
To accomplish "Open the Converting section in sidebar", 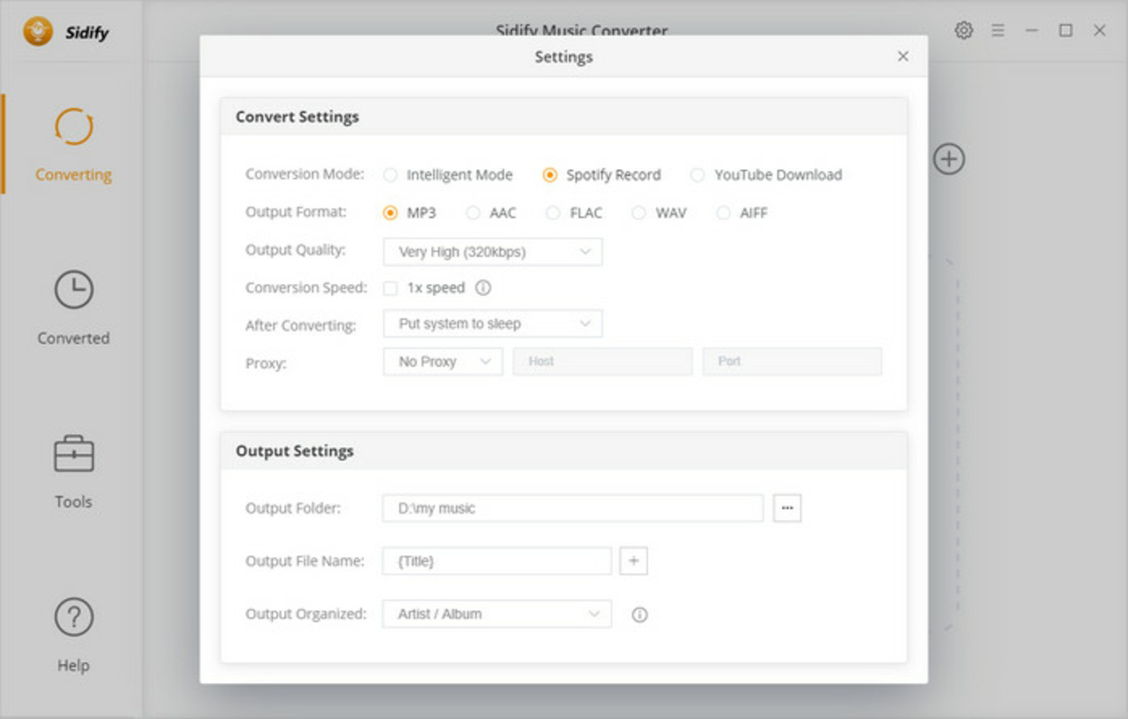I will [x=73, y=144].
